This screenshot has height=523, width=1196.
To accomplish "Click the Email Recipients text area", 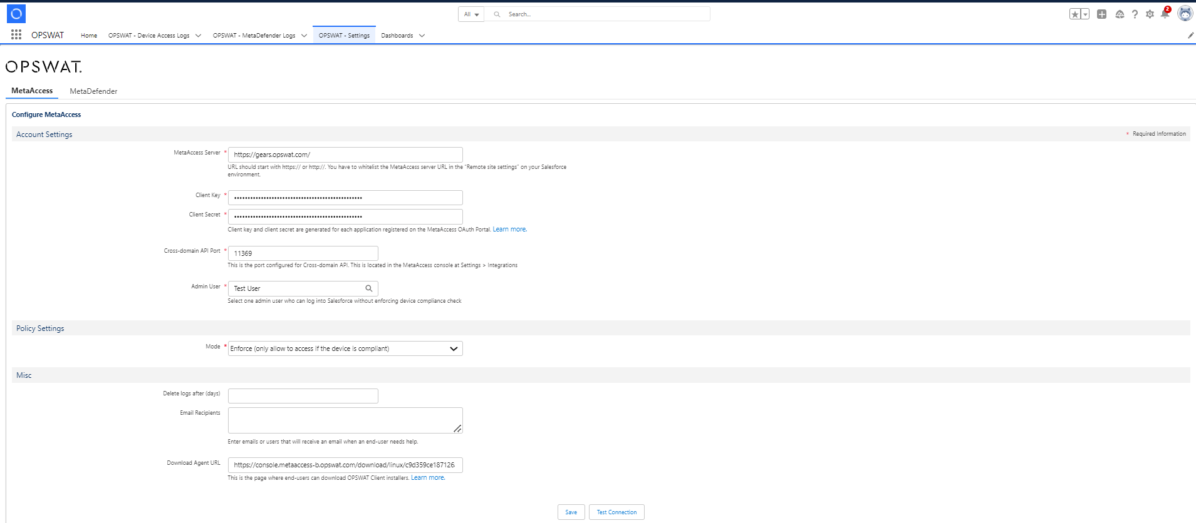I will coord(345,420).
